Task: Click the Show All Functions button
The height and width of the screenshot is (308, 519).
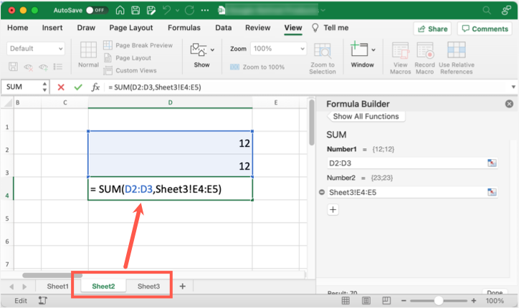Action: pos(366,116)
